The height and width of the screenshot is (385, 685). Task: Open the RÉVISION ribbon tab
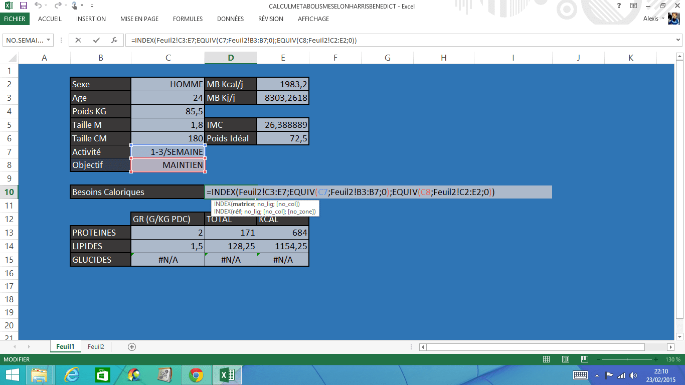click(271, 19)
